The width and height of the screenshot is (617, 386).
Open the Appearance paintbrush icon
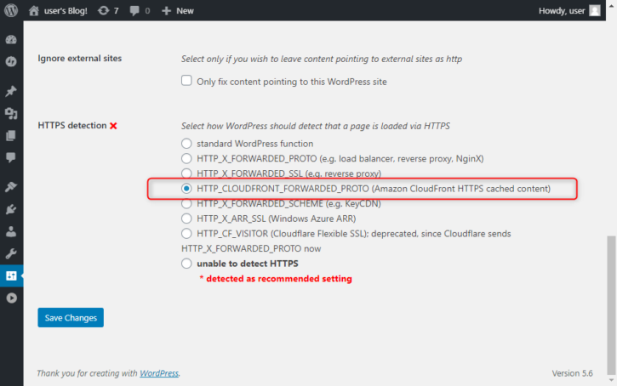(11, 187)
